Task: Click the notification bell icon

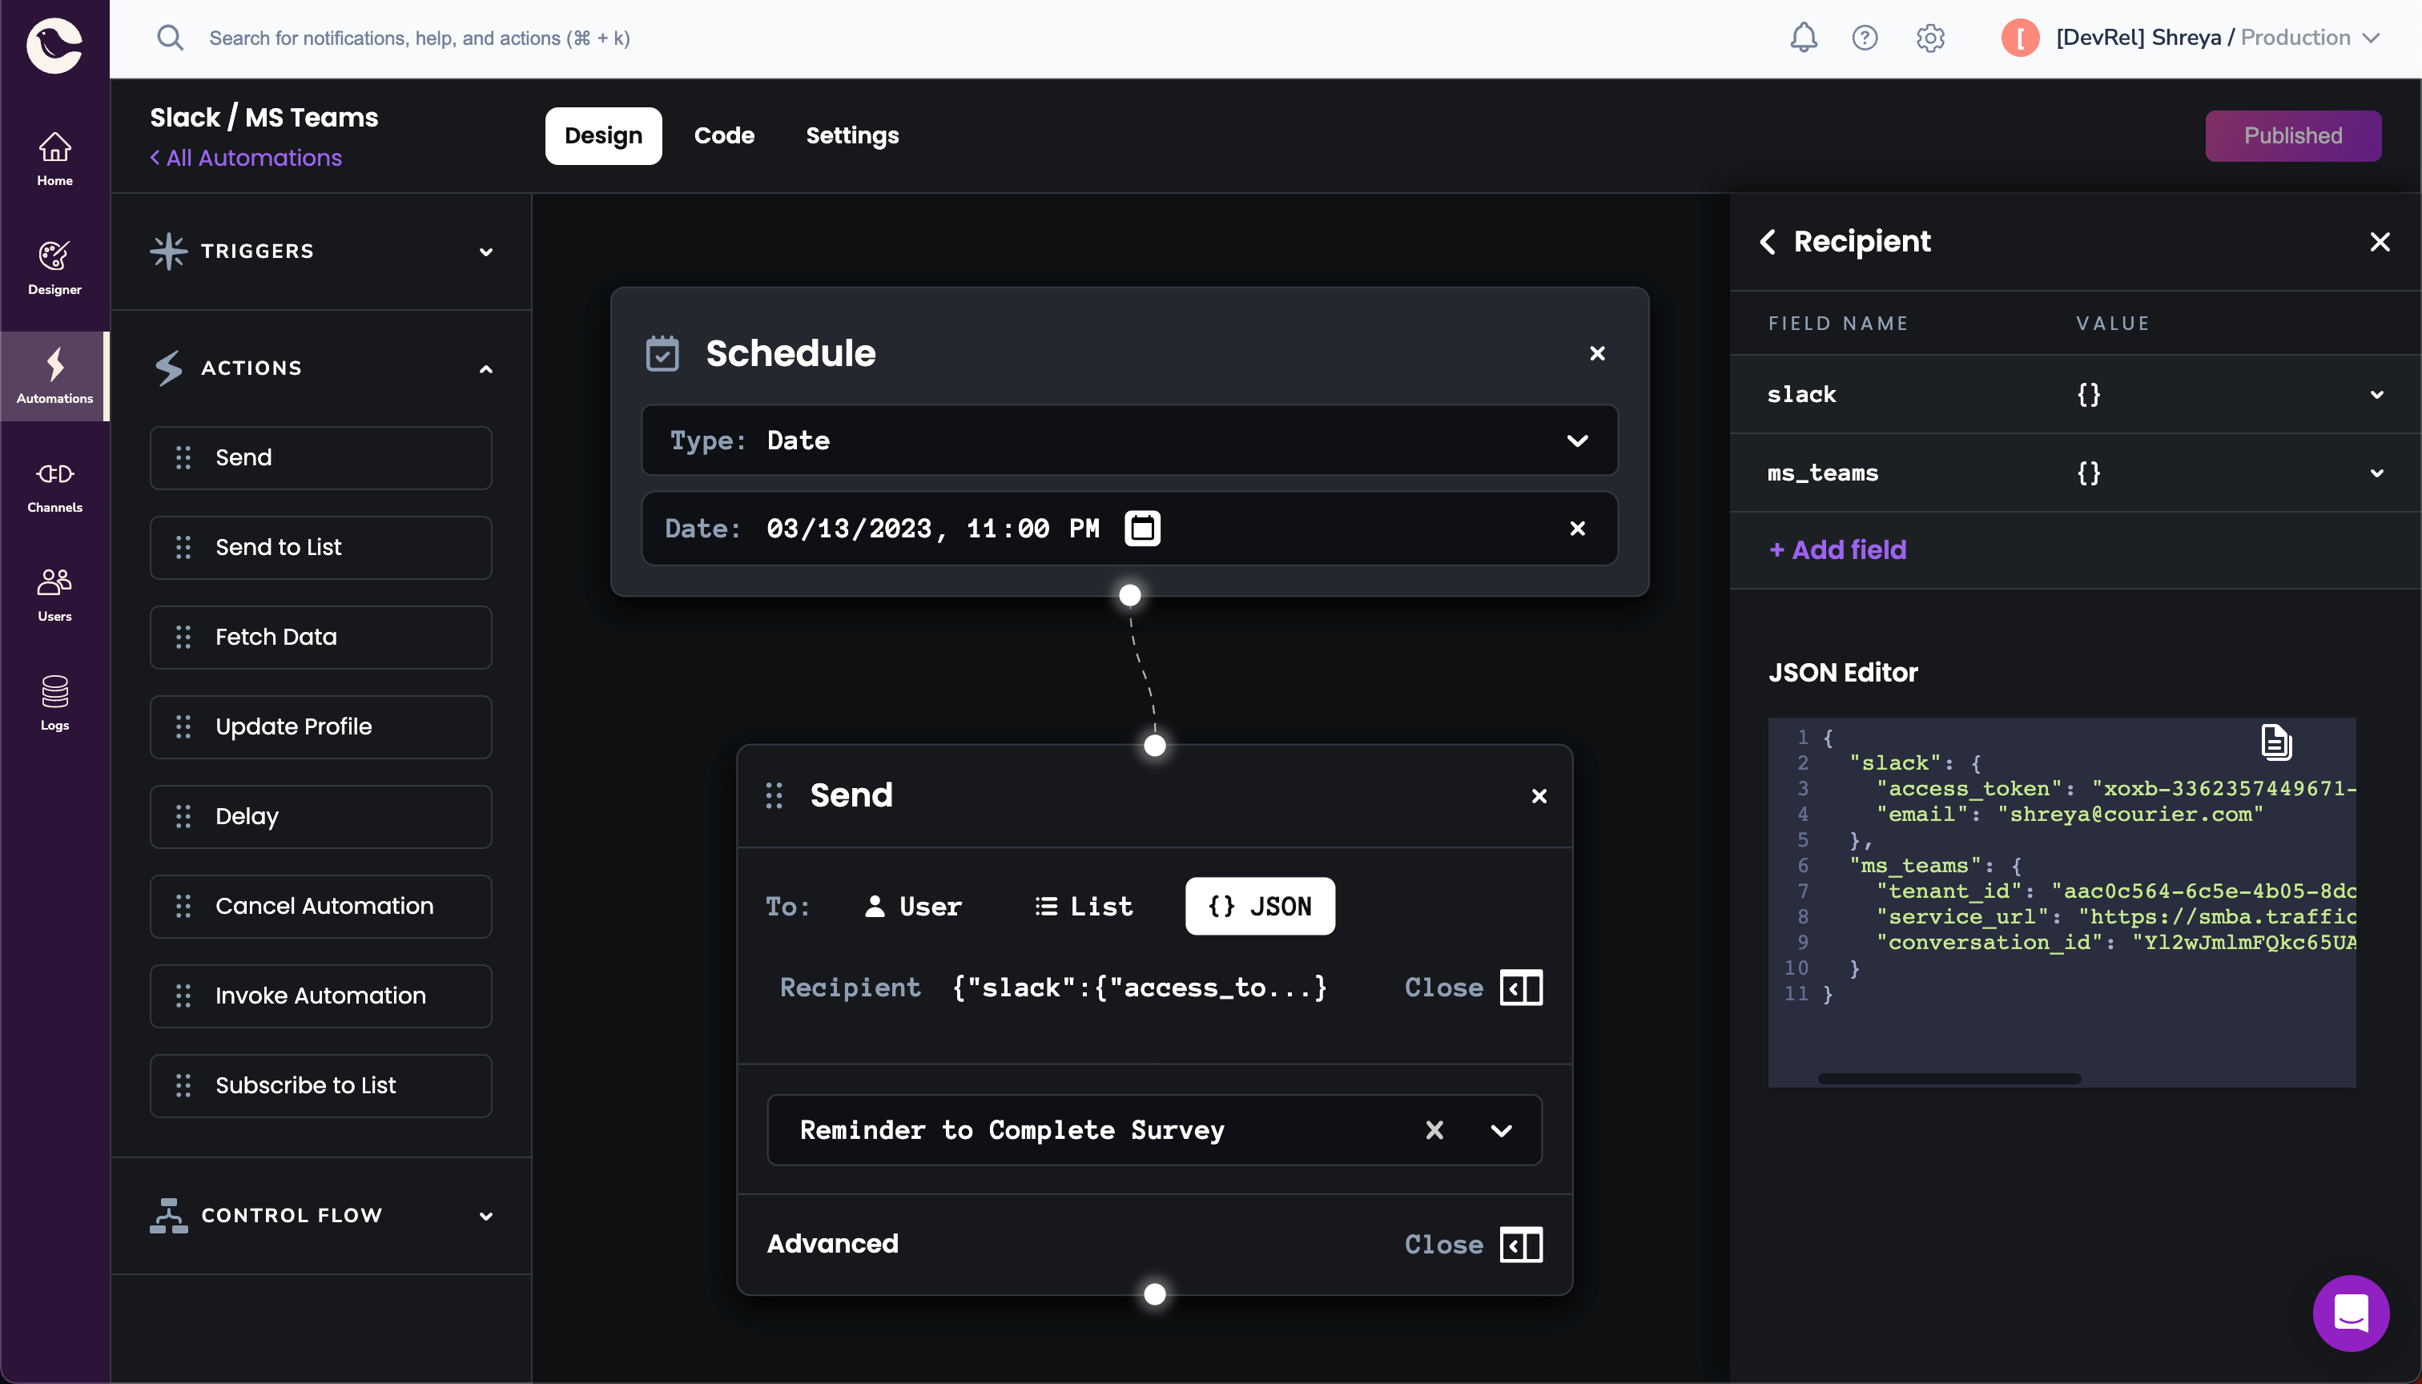Action: tap(1803, 38)
